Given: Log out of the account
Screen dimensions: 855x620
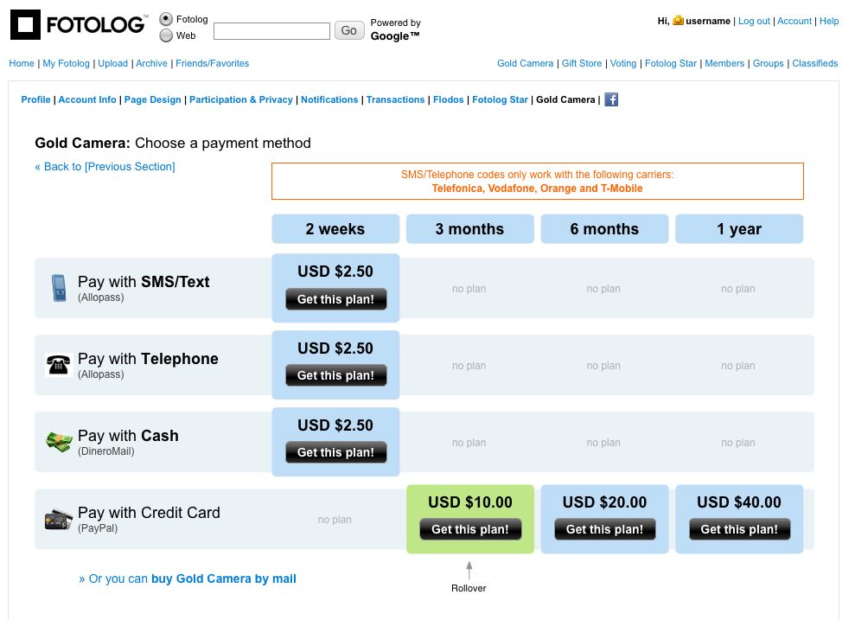Looking at the screenshot, I should tap(754, 21).
